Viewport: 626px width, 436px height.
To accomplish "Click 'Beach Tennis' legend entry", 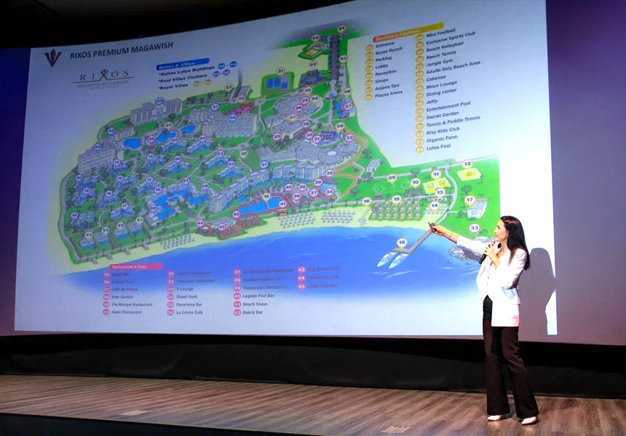I will click(x=441, y=54).
